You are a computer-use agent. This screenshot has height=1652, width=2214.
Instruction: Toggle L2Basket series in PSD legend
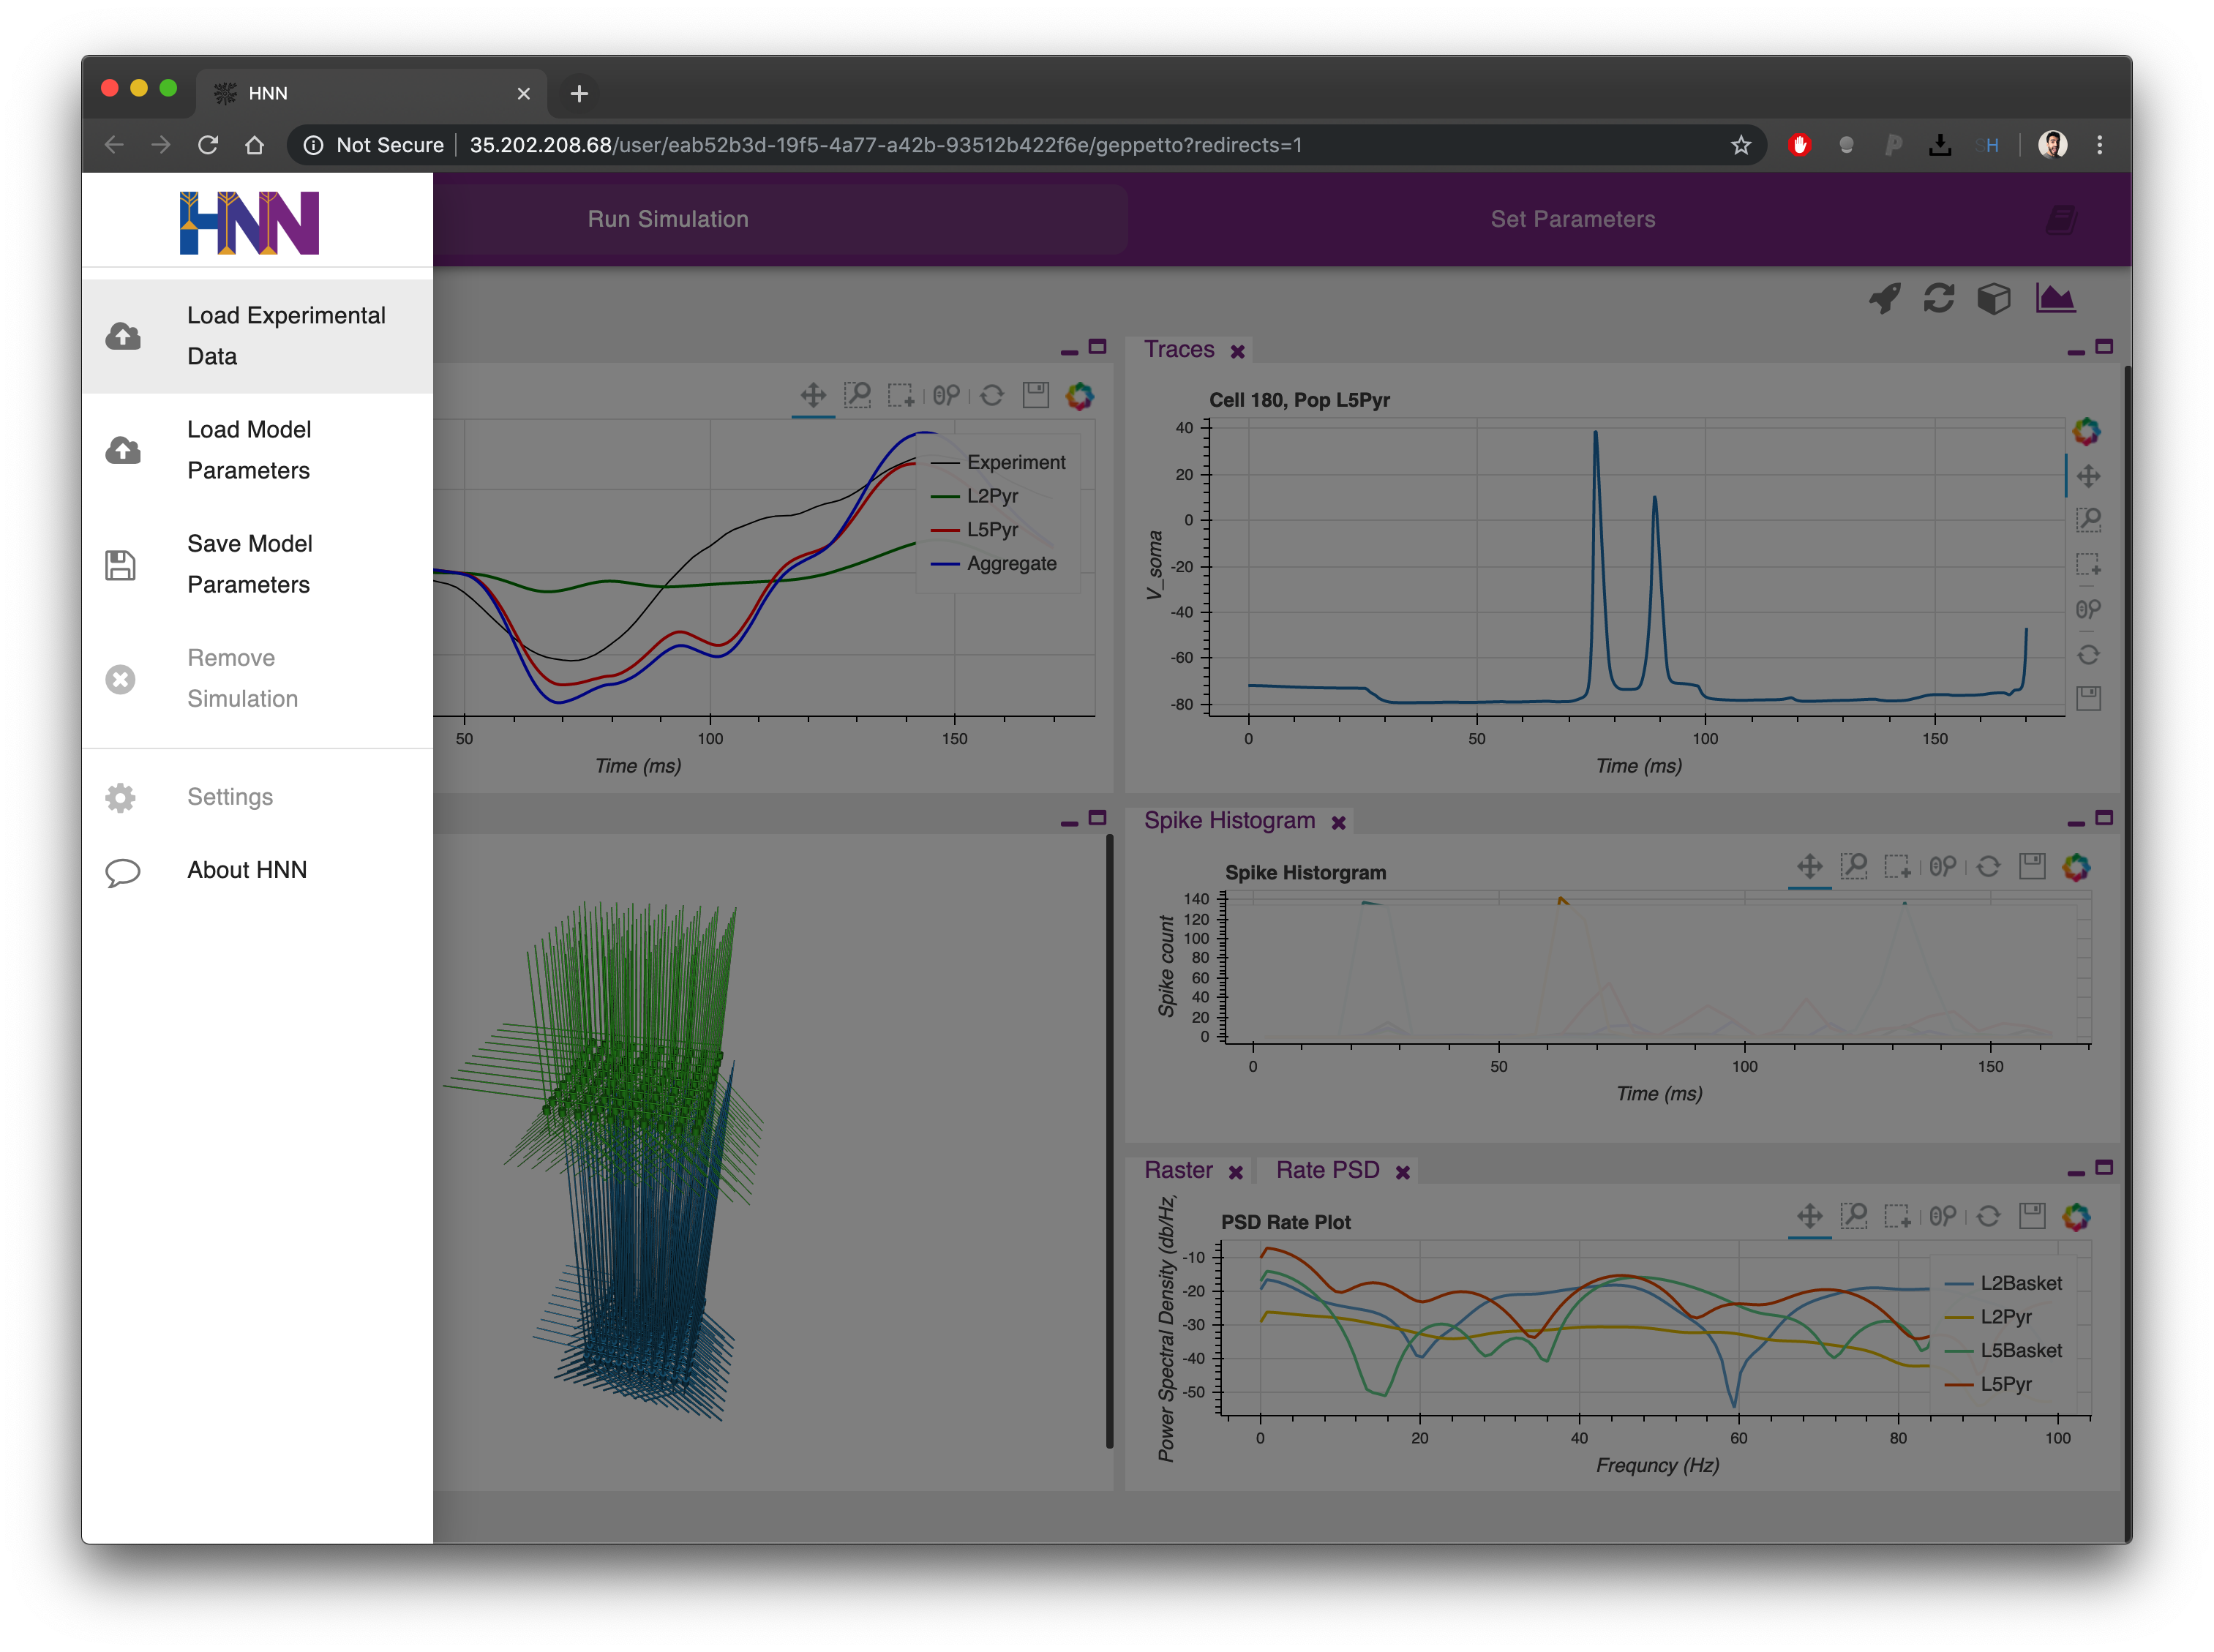2019,1283
